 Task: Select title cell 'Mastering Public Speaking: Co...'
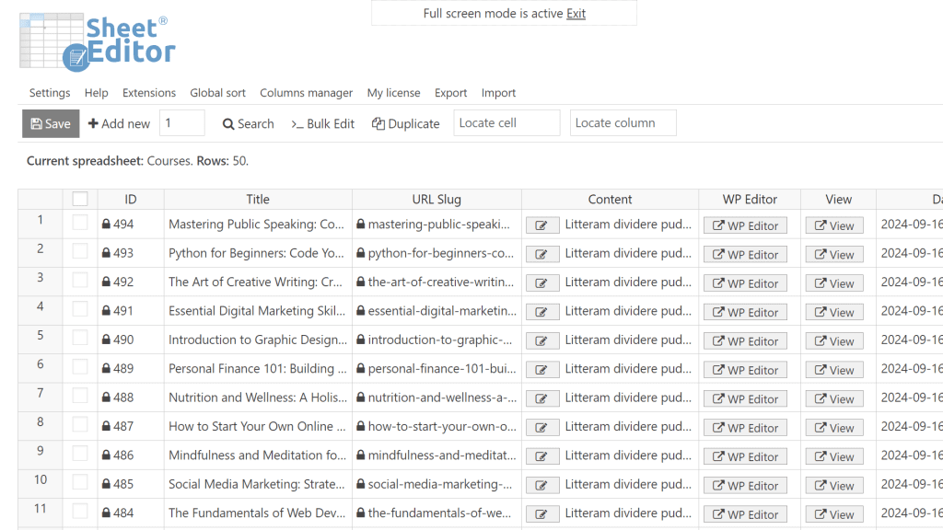[x=258, y=225]
